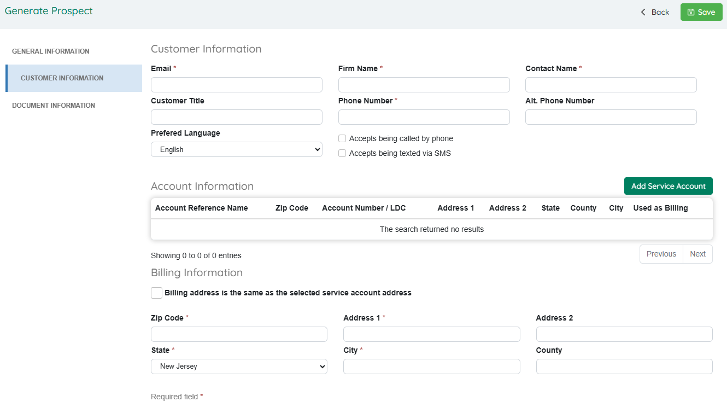727x419 pixels.
Task: Go back using the Back arrow
Action: pos(655,12)
